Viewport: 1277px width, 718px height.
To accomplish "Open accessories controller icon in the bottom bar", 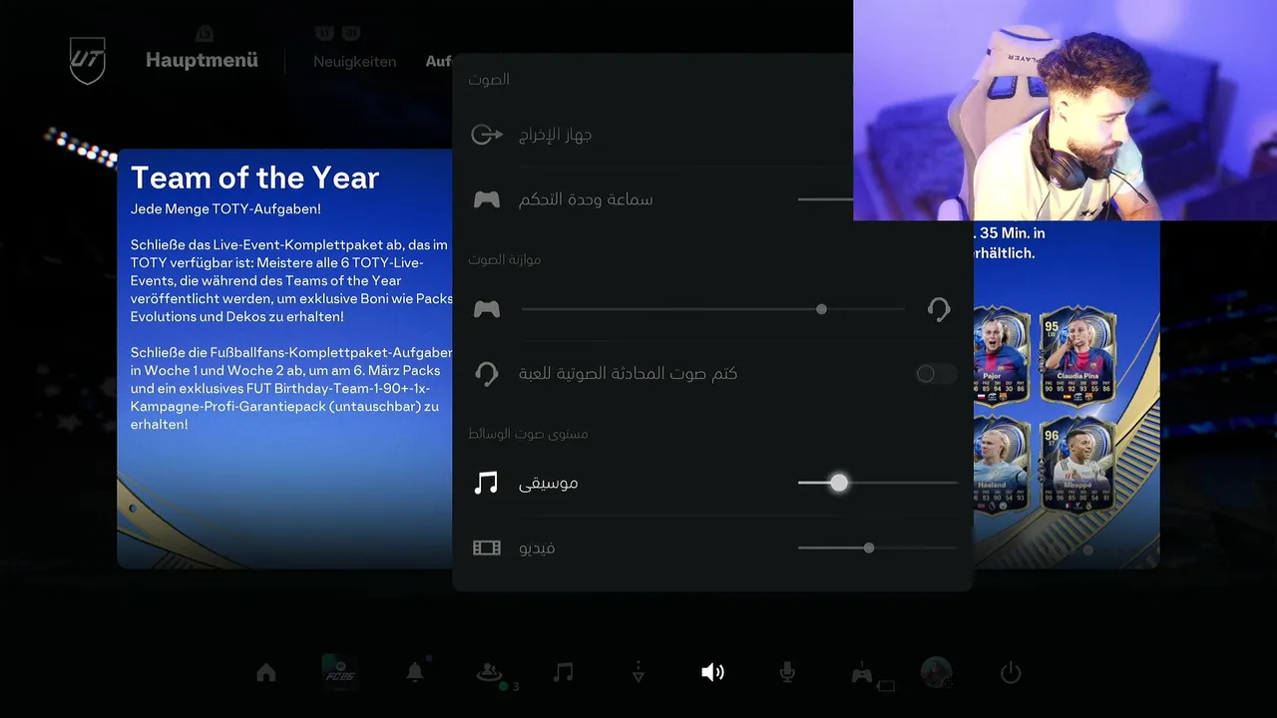I will [862, 674].
